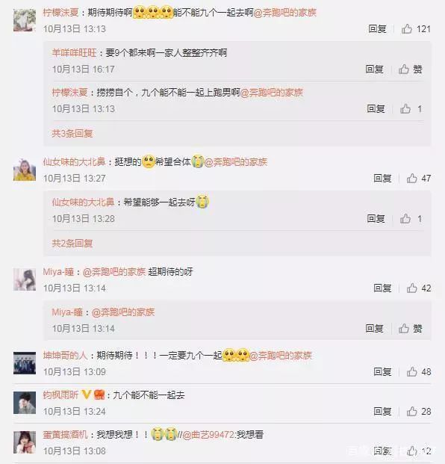Screen dimensions: 445x464
Task: Open 柠檬沫夏's profile avatar
Action: click(x=25, y=20)
